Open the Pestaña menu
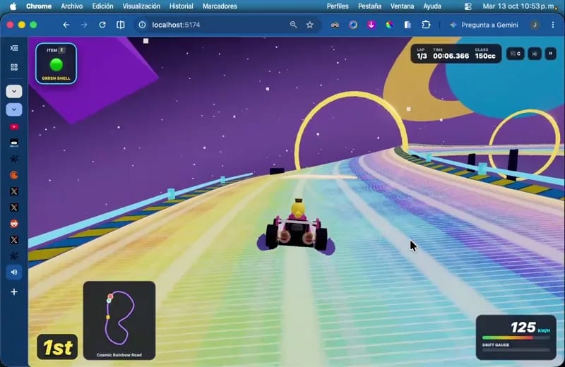Viewport: 565px width, 367px height. [369, 6]
